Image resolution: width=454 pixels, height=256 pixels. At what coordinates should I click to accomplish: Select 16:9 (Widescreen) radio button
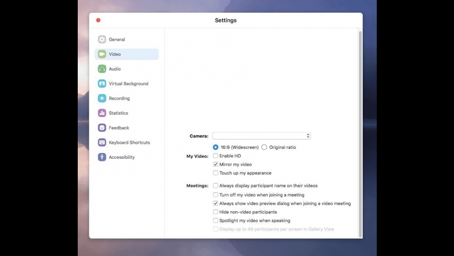(x=216, y=147)
